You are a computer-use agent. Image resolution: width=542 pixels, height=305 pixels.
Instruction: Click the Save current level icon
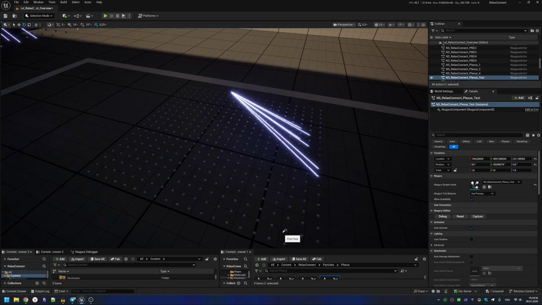click(x=5, y=16)
